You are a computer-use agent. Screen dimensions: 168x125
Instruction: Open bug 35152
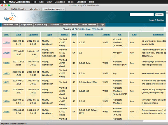[6, 82]
